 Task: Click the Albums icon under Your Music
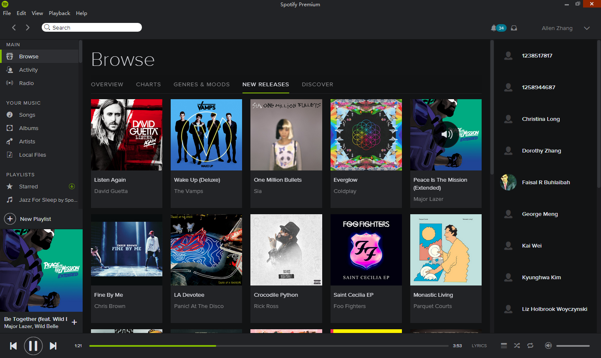(x=10, y=128)
